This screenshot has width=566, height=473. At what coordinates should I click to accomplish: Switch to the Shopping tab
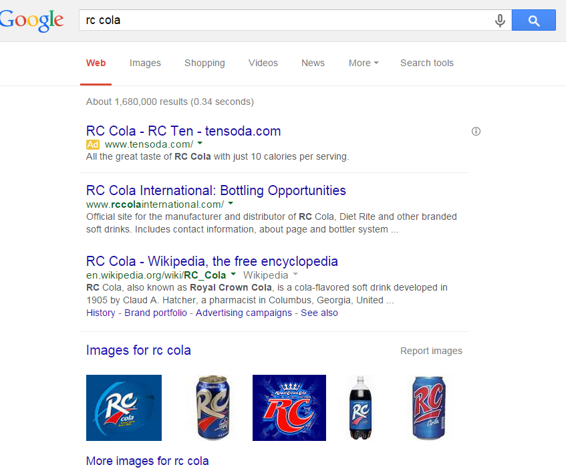(x=204, y=63)
